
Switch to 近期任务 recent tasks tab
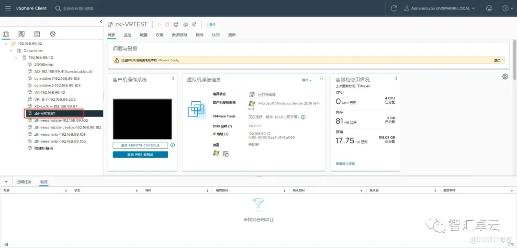24,182
